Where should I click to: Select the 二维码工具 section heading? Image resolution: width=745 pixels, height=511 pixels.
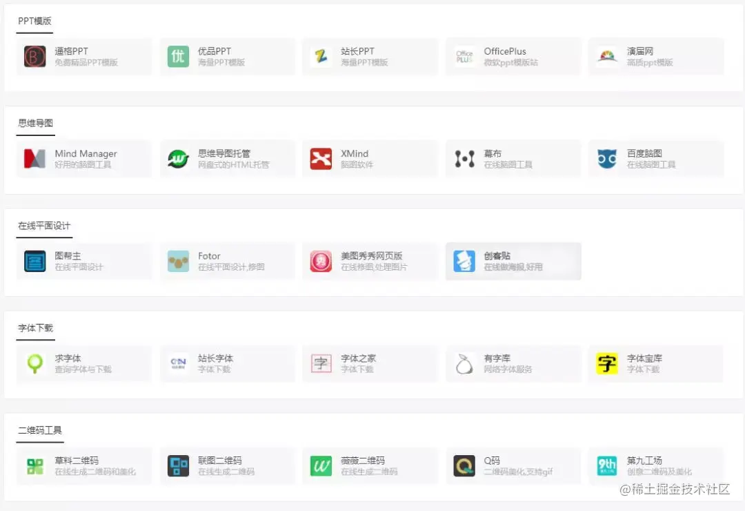click(x=40, y=430)
